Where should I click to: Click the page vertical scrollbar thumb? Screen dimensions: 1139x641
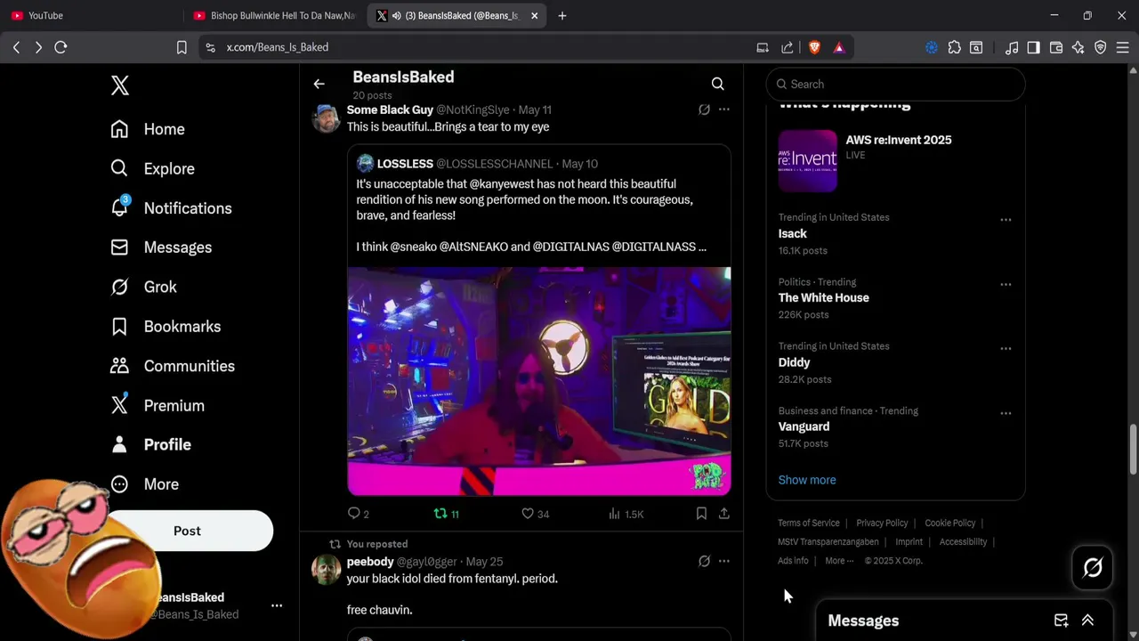pos(1133,450)
